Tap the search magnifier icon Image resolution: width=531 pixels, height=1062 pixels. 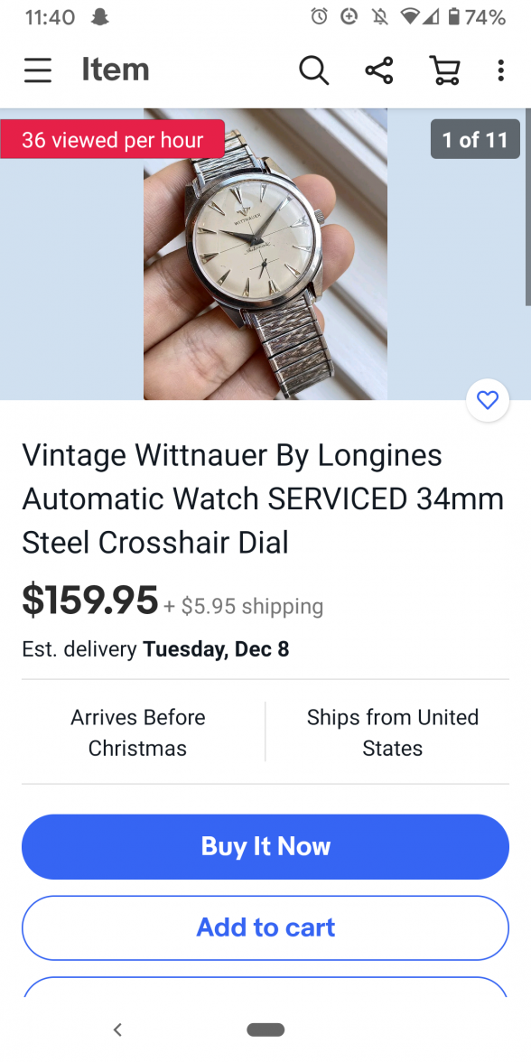click(313, 70)
